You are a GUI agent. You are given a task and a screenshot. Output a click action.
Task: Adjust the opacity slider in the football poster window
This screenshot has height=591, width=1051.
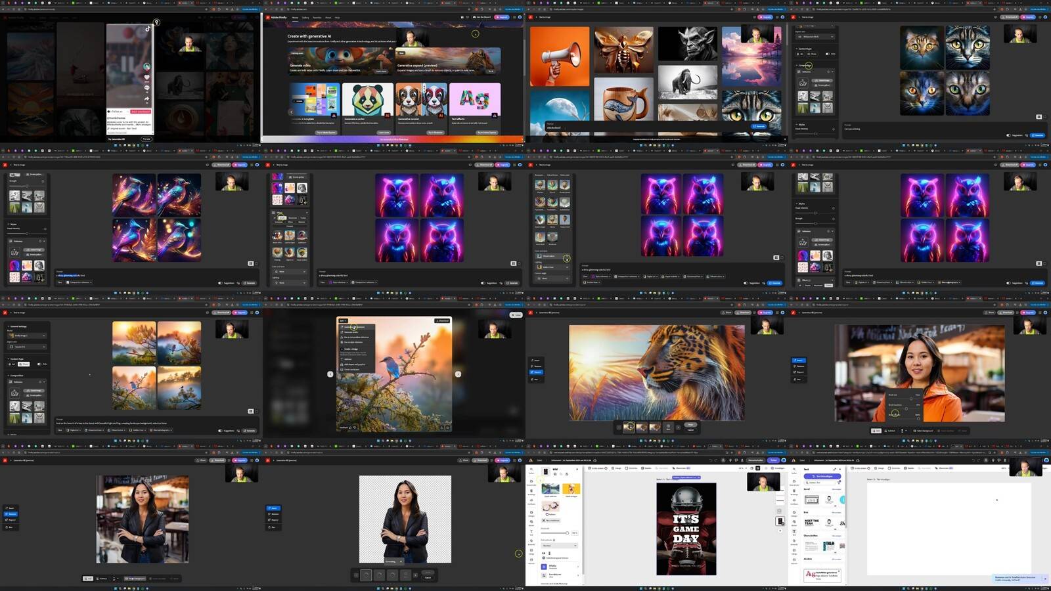point(555,533)
